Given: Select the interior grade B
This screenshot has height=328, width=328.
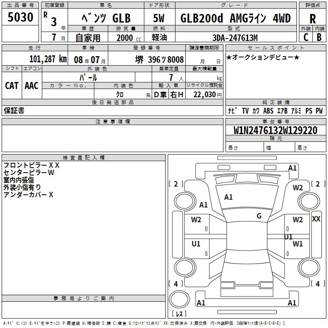Looking at the screenshot, I should click(319, 37).
